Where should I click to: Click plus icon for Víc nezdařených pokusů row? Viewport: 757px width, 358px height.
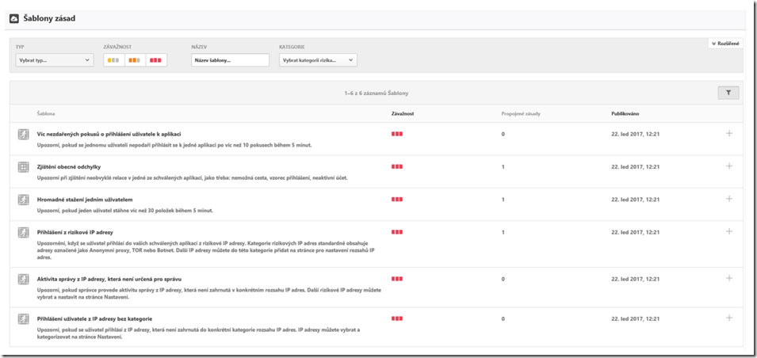[729, 133]
